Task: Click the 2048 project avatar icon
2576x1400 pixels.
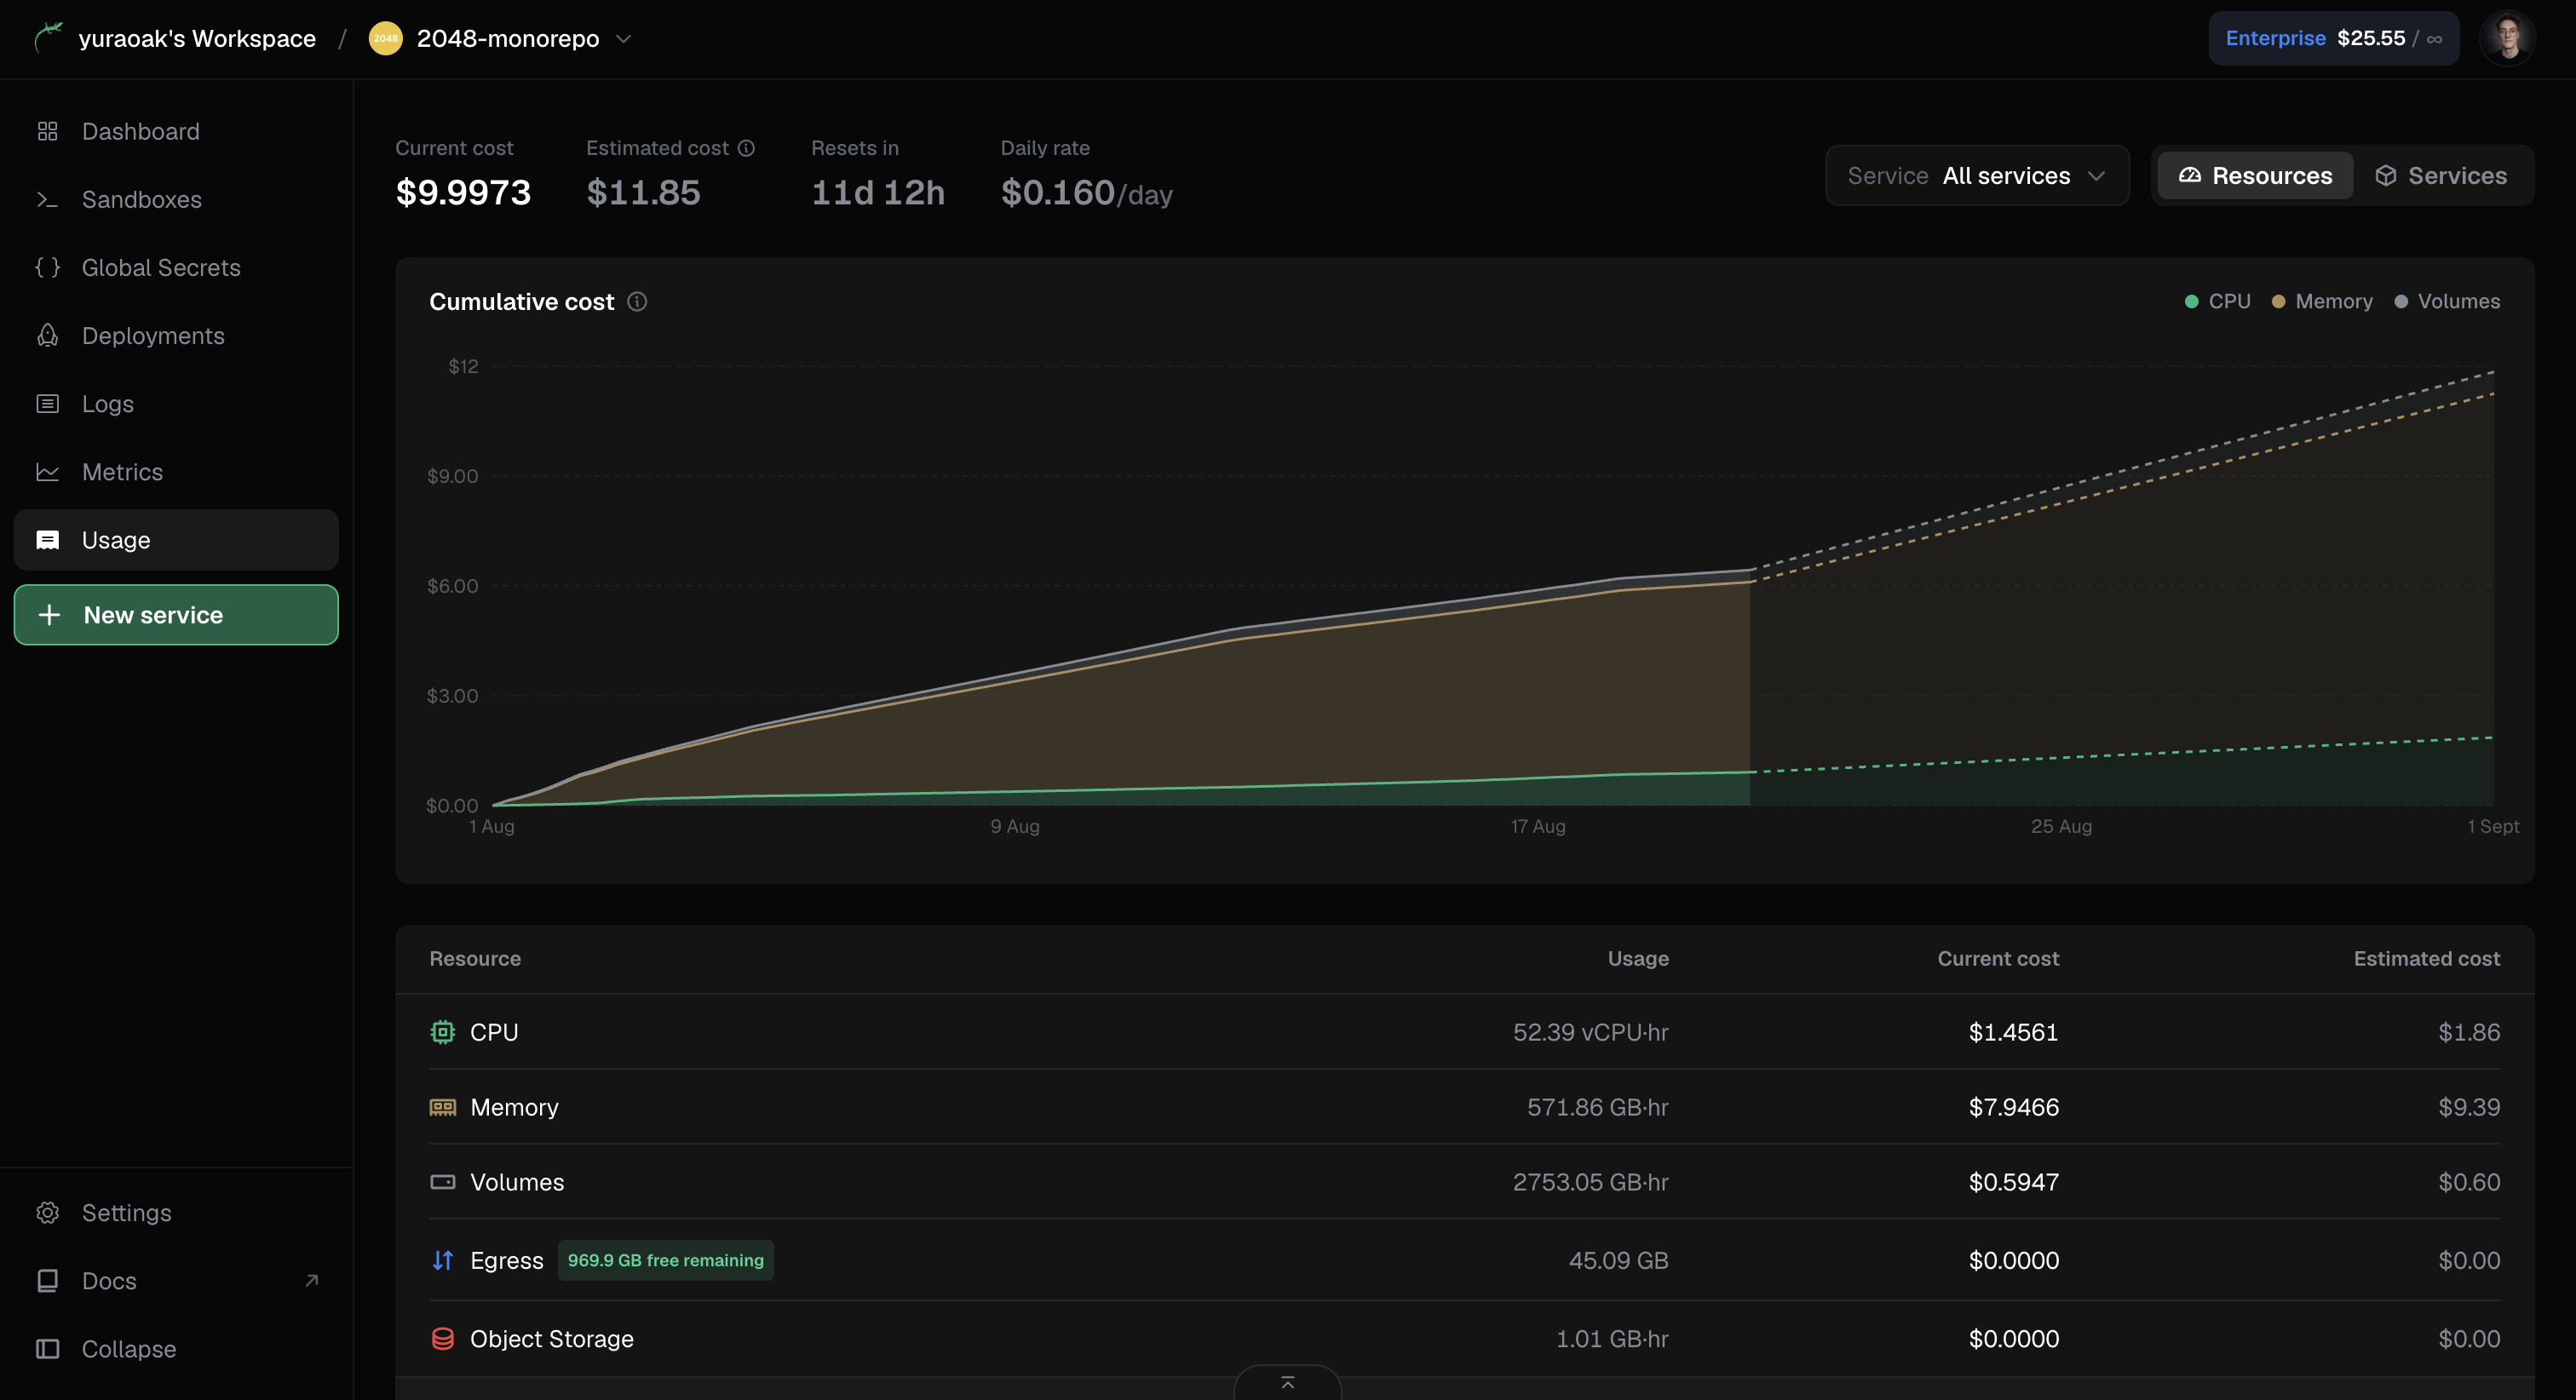Action: click(x=385, y=38)
